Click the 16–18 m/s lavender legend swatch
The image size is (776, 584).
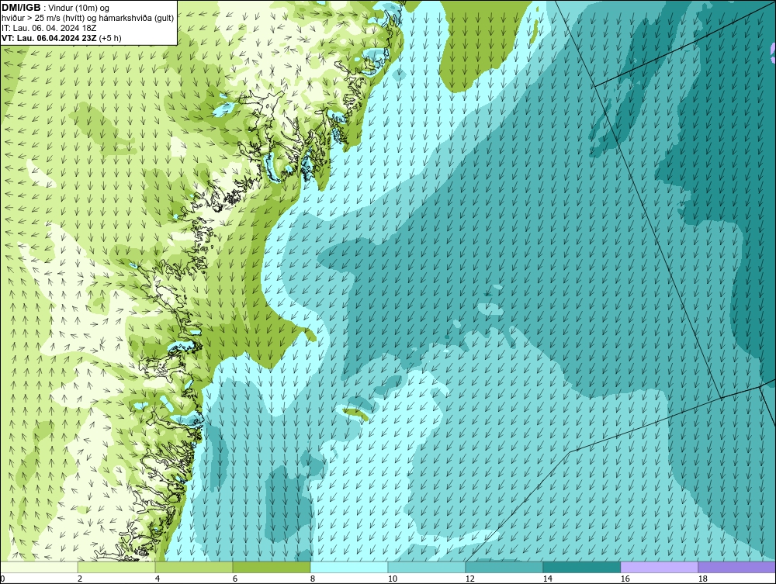click(x=659, y=567)
